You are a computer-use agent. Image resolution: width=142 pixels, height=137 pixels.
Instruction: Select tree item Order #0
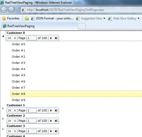click(19, 44)
